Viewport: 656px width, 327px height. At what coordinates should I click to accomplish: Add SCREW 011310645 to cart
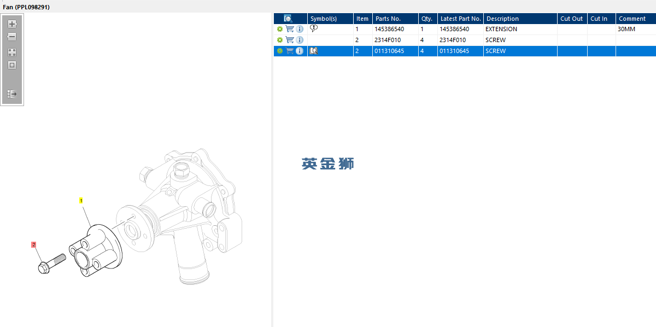(290, 51)
